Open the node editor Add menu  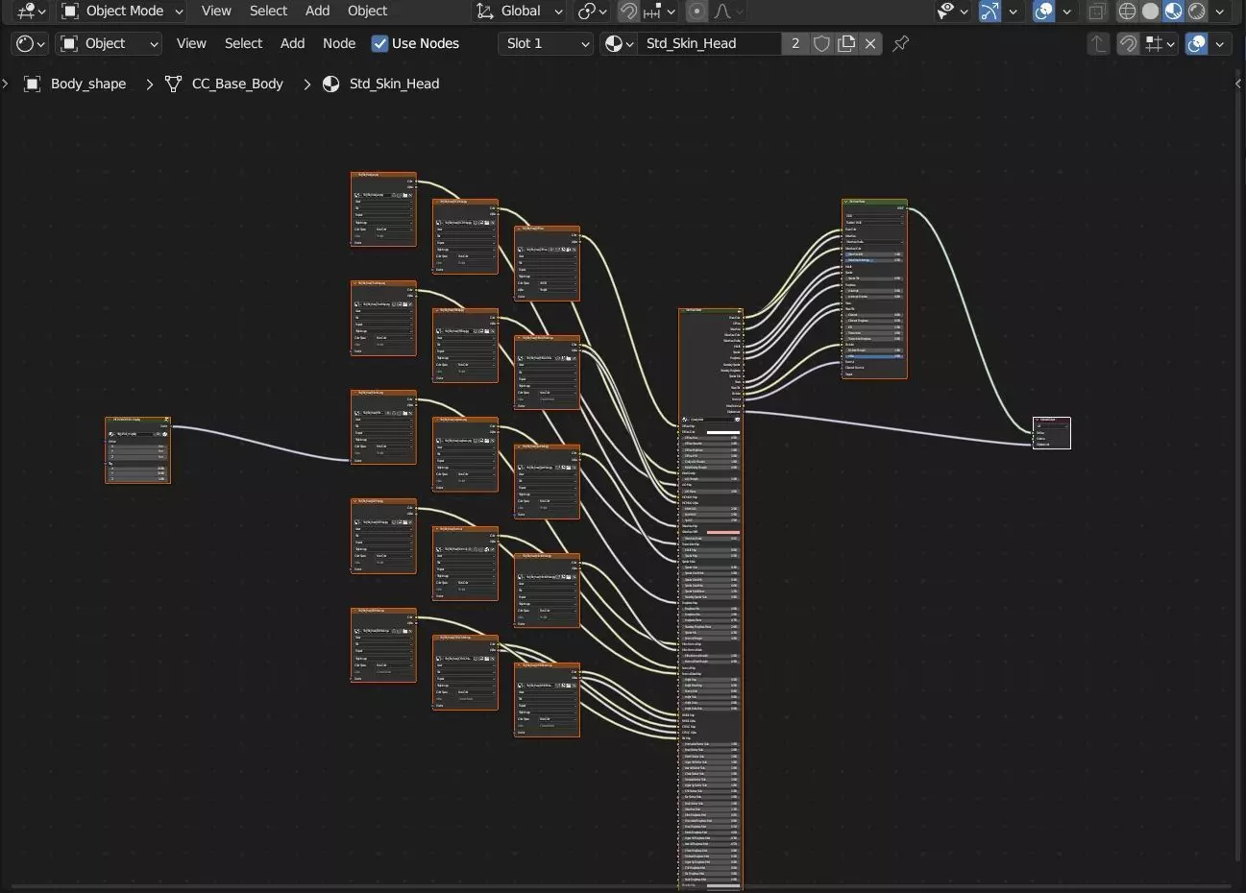click(292, 43)
